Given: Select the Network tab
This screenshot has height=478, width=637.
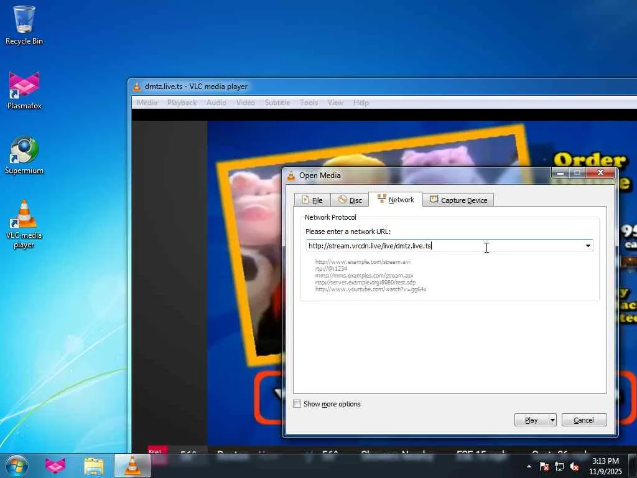Looking at the screenshot, I should (396, 200).
